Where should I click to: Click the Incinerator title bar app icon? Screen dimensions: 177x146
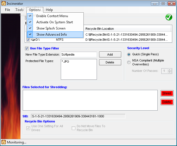(x=3, y=4)
